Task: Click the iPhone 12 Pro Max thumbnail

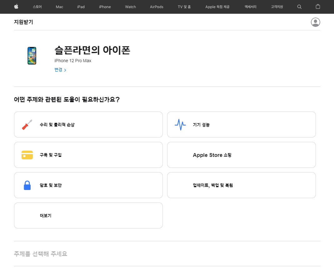Action: coord(32,56)
